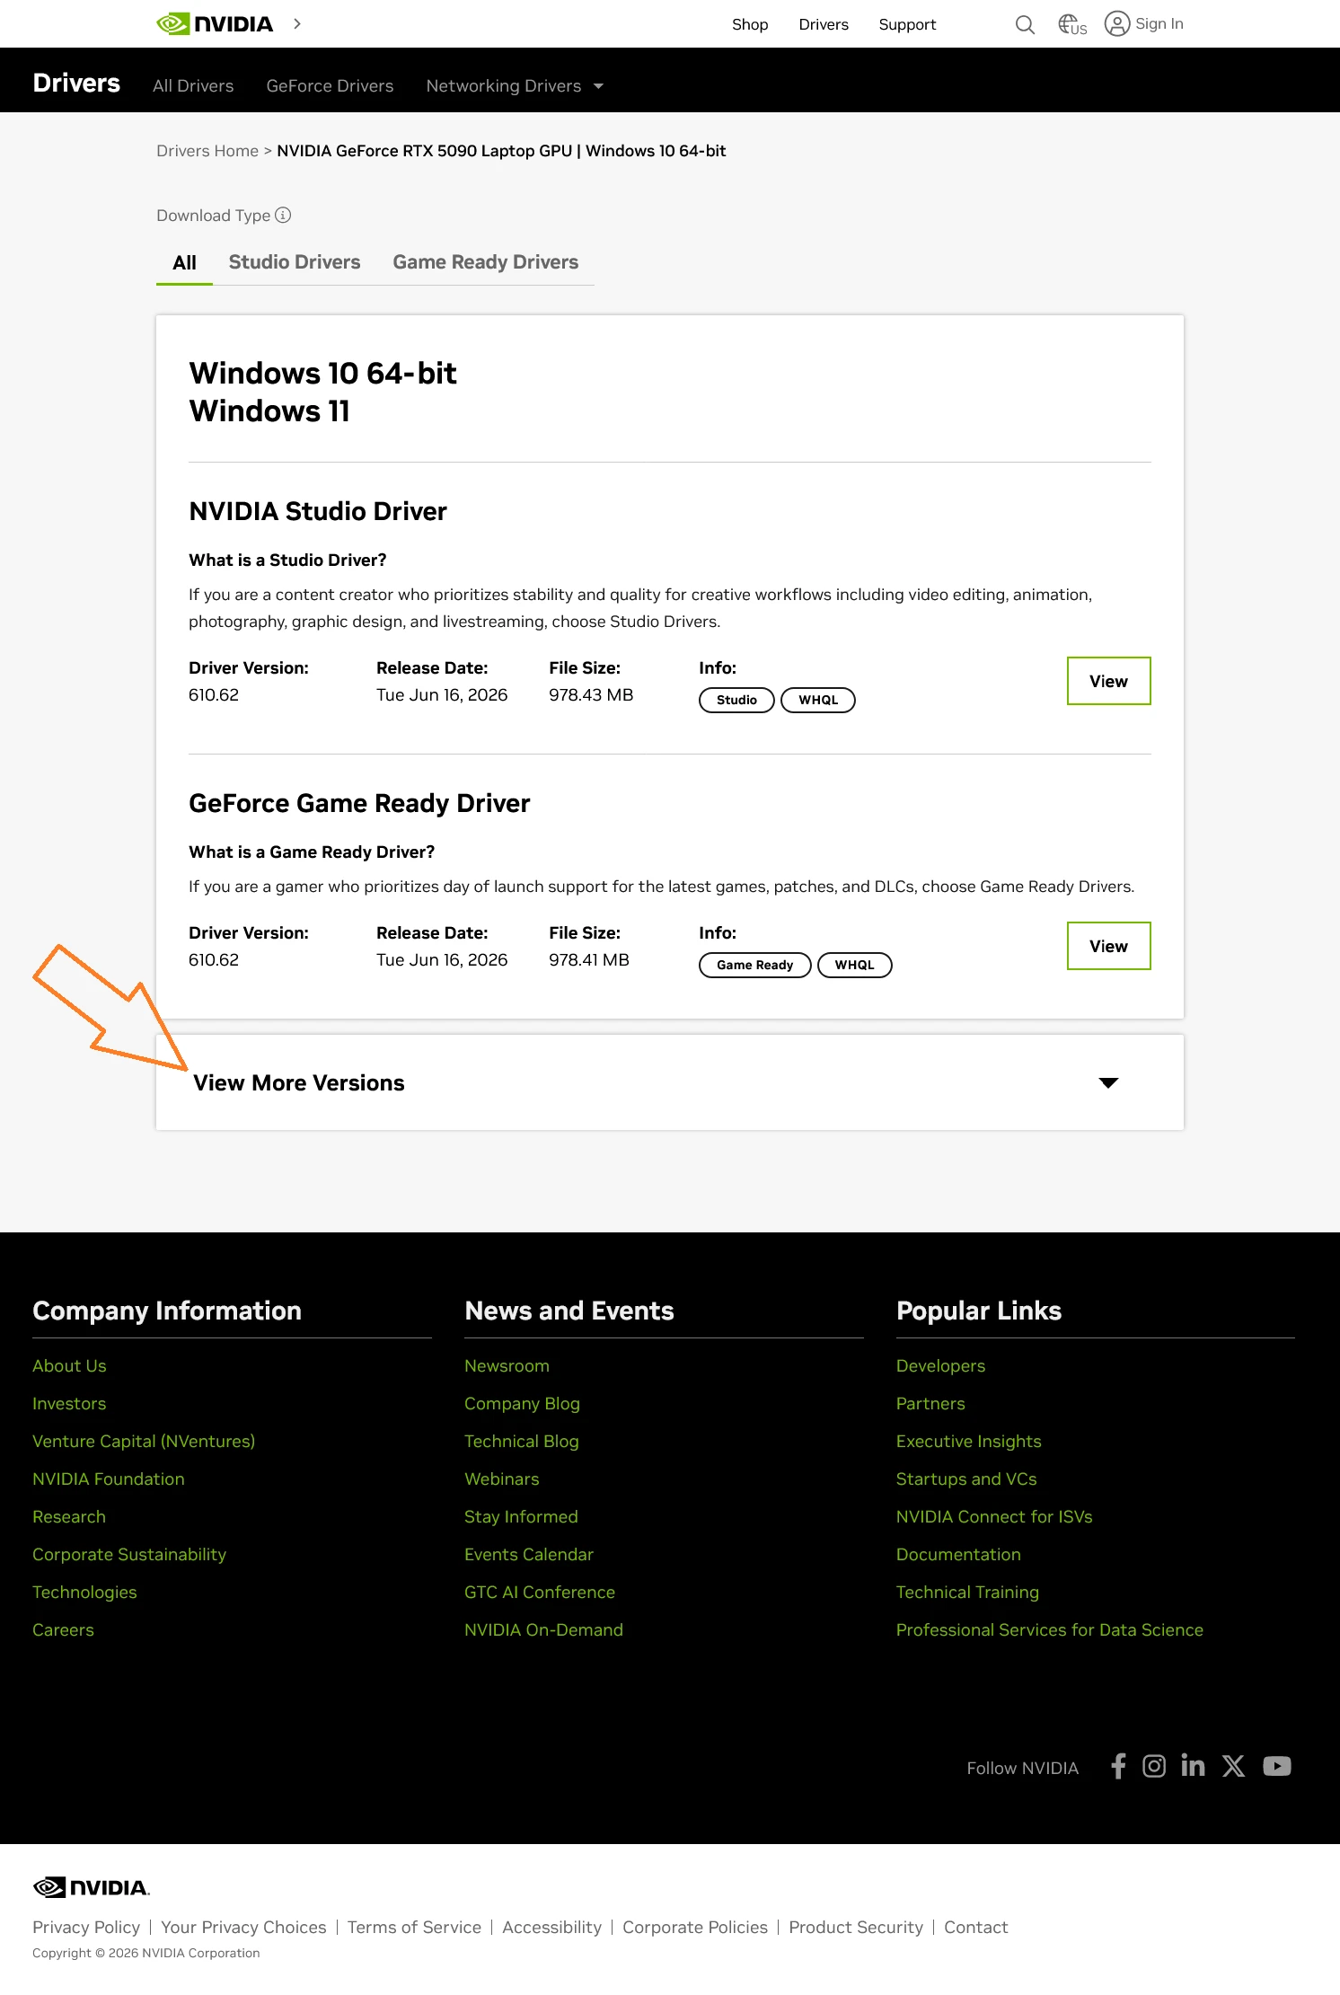Click the Drivers heading in the black bar
Image resolution: width=1340 pixels, height=1995 pixels.
pyautogui.click(x=76, y=83)
